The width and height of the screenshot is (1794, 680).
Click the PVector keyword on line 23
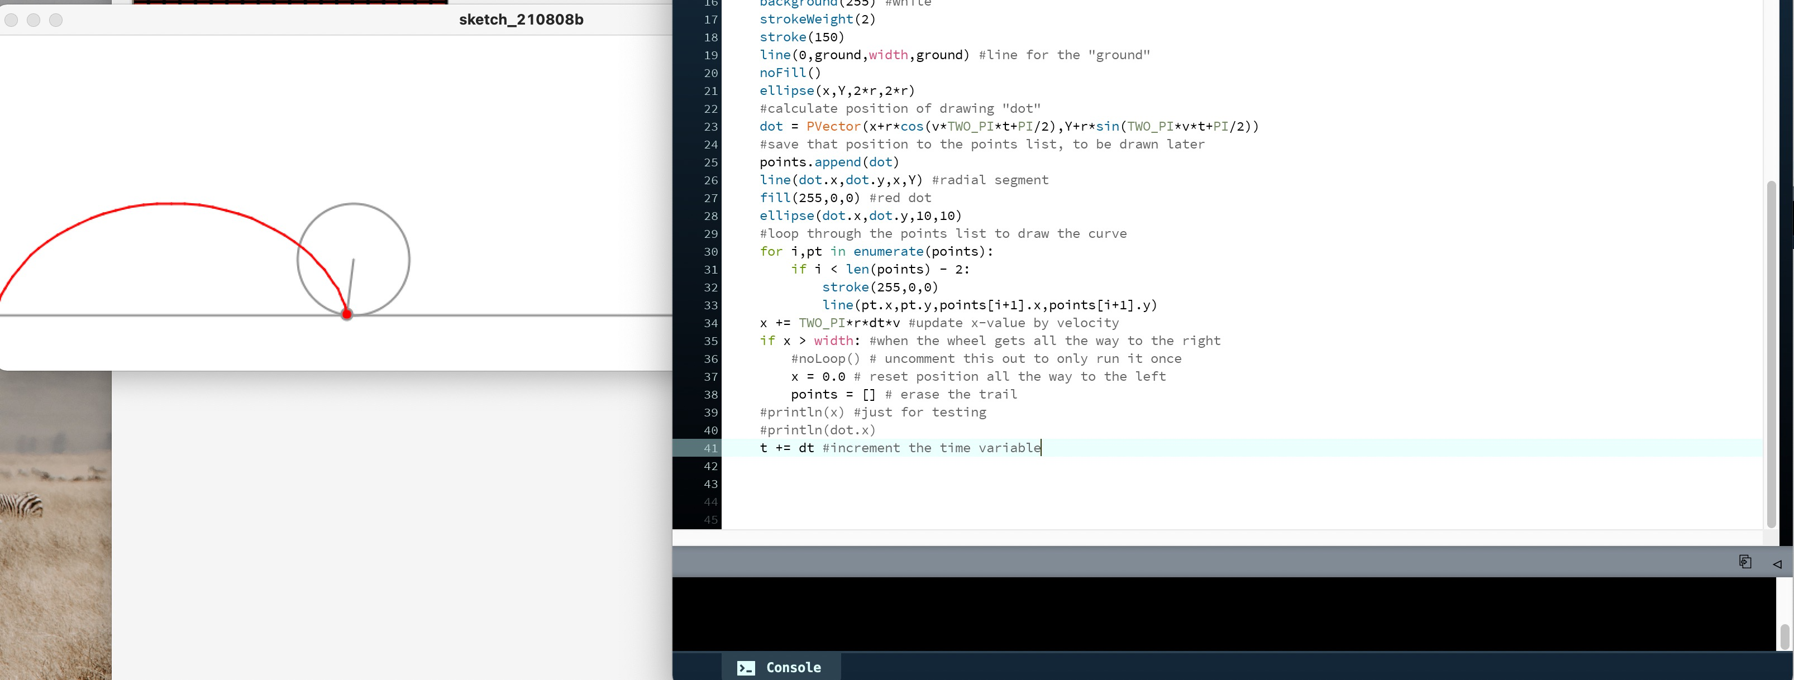pyautogui.click(x=833, y=127)
